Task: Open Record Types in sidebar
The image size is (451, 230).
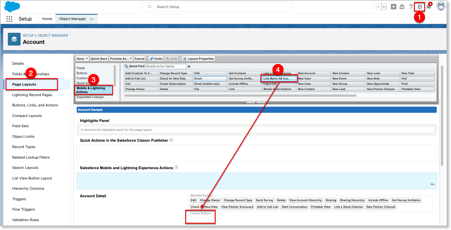Action: pyautogui.click(x=24, y=147)
